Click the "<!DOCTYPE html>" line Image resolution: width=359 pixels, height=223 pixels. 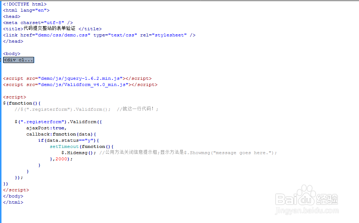[25, 4]
